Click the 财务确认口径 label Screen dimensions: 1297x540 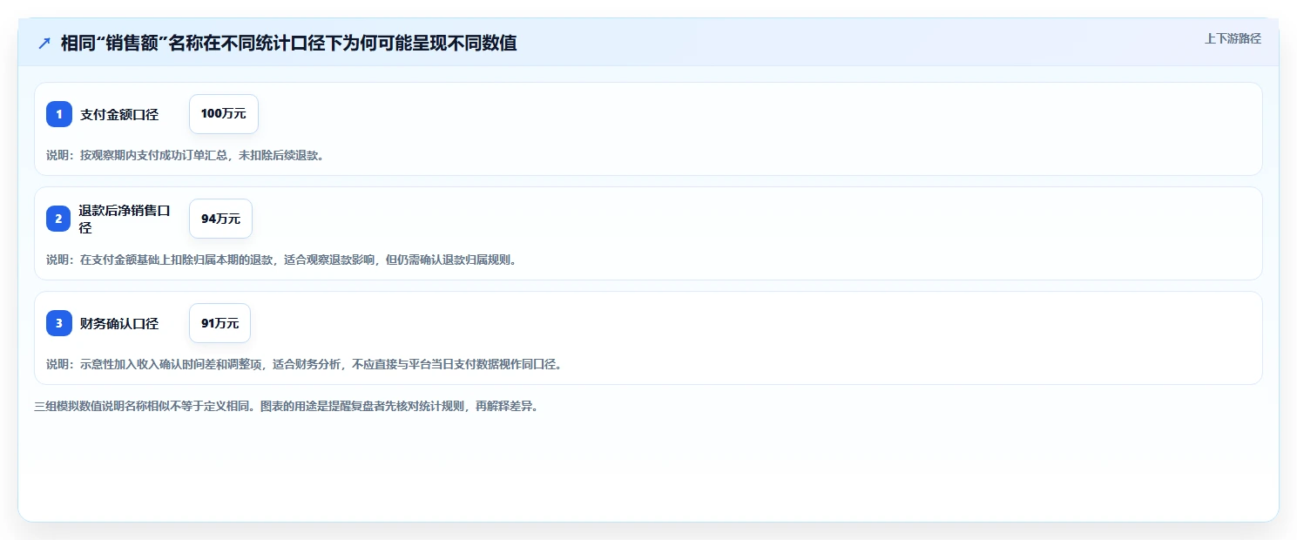[x=119, y=323]
